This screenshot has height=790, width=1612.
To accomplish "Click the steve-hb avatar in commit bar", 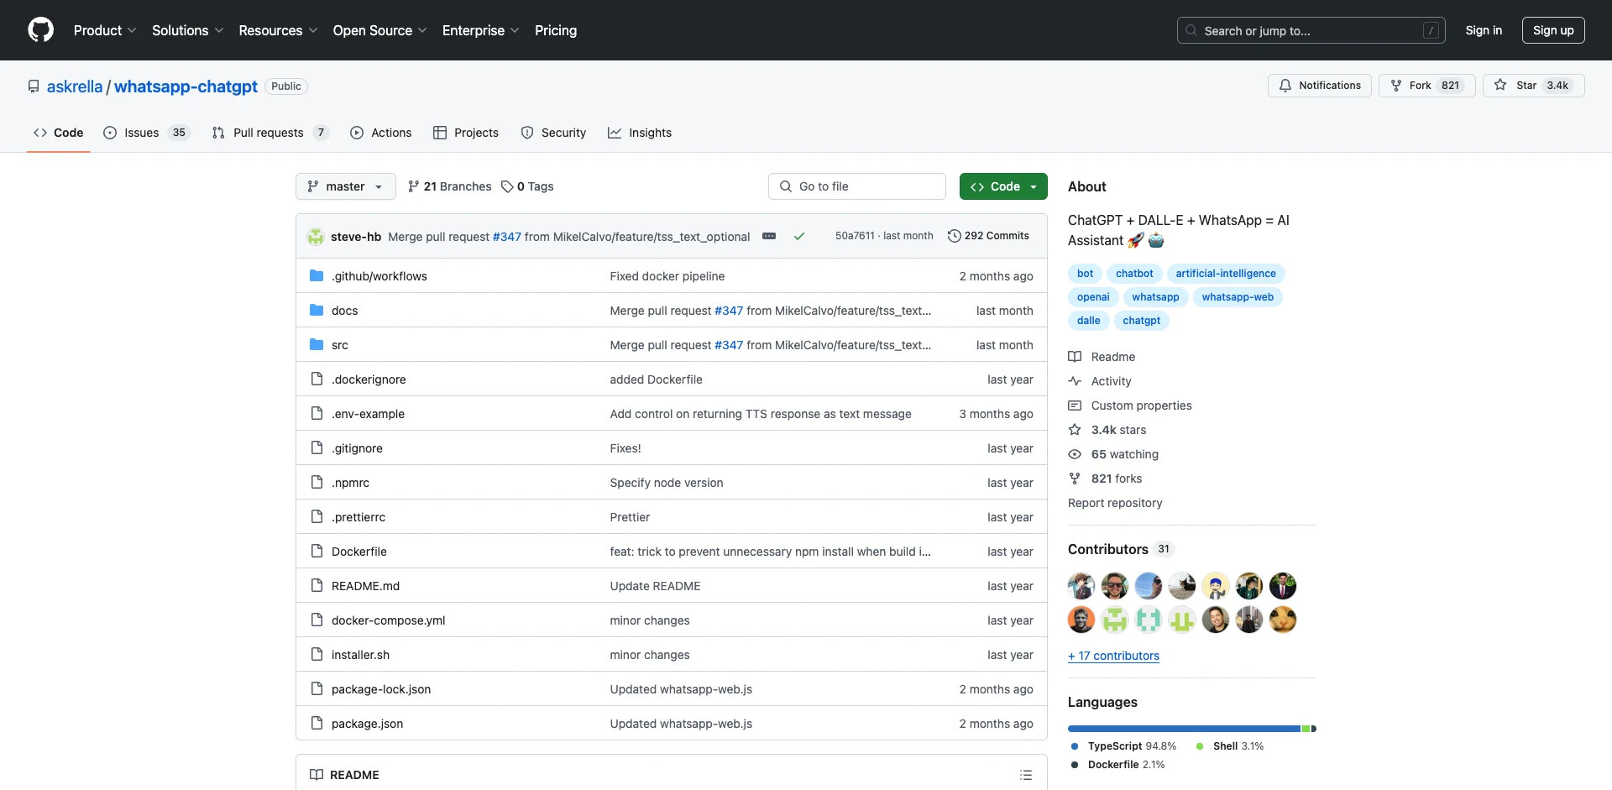I will click(316, 237).
